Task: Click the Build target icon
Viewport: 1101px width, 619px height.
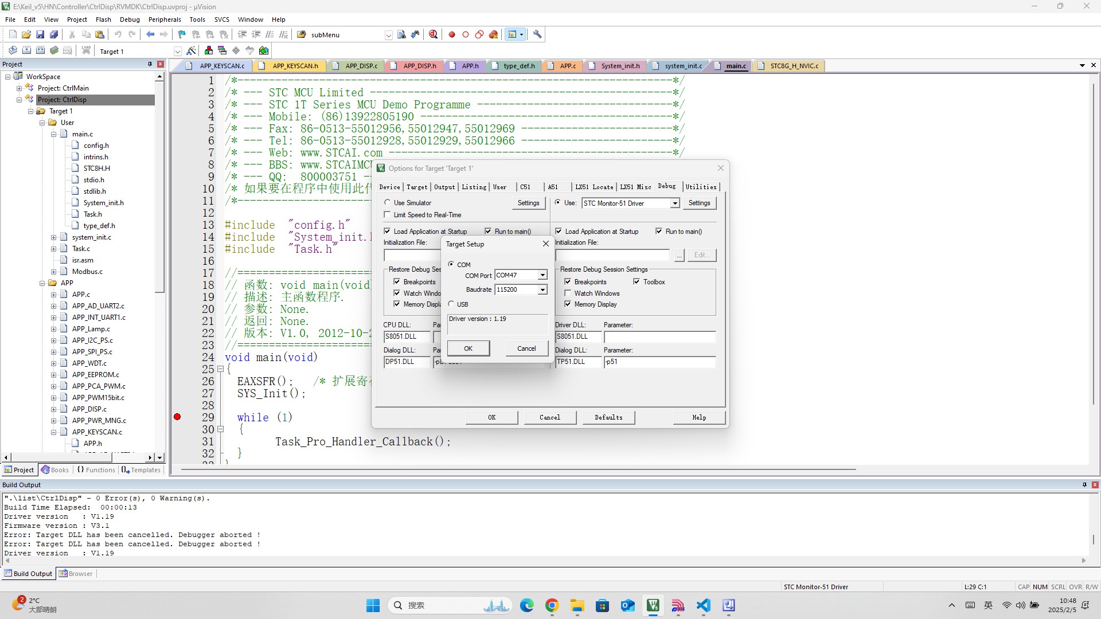Action: (x=26, y=50)
